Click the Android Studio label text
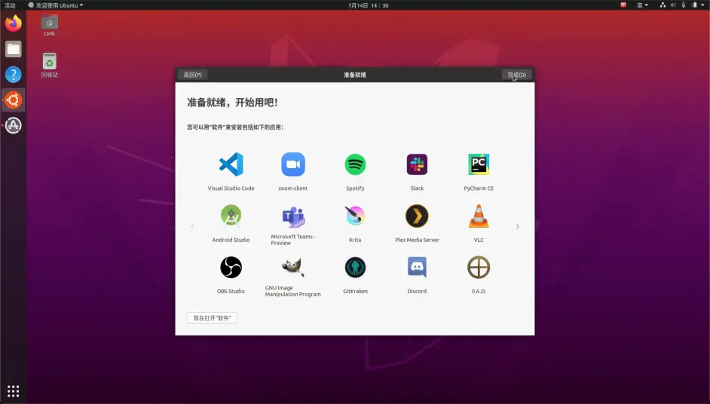The image size is (710, 404). point(231,240)
